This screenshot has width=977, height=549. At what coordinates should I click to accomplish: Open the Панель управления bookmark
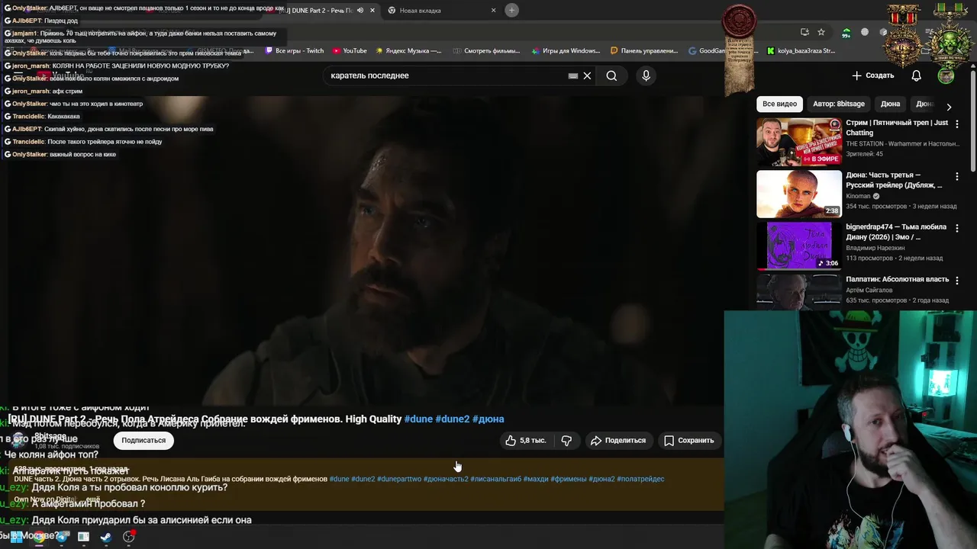click(643, 51)
